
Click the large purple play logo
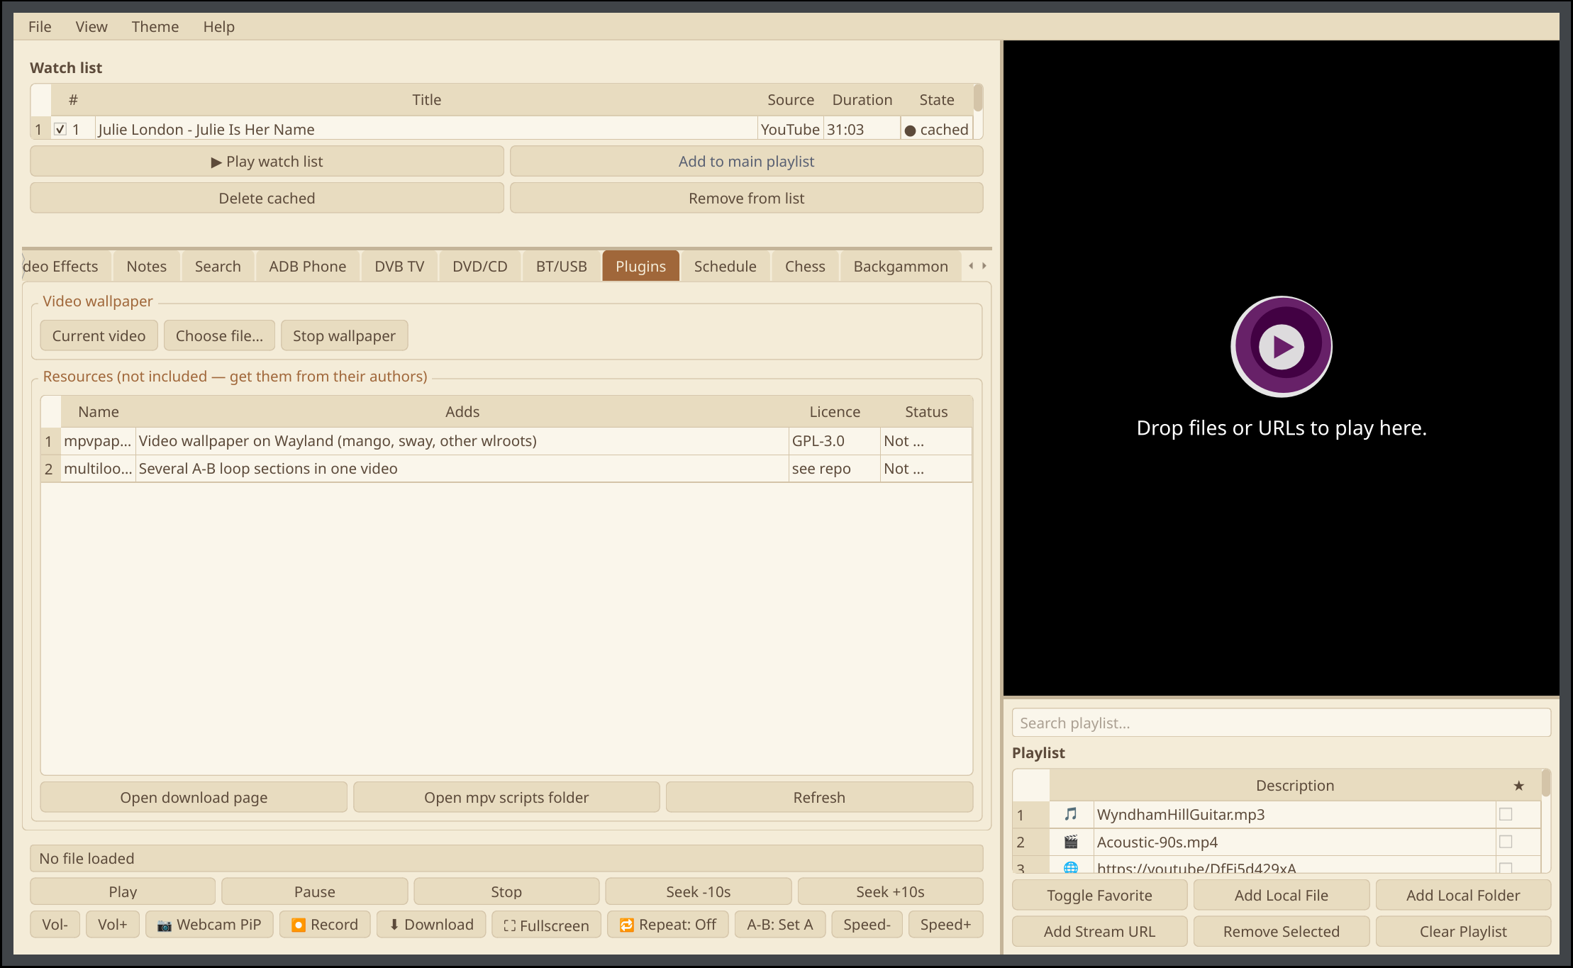(1281, 346)
